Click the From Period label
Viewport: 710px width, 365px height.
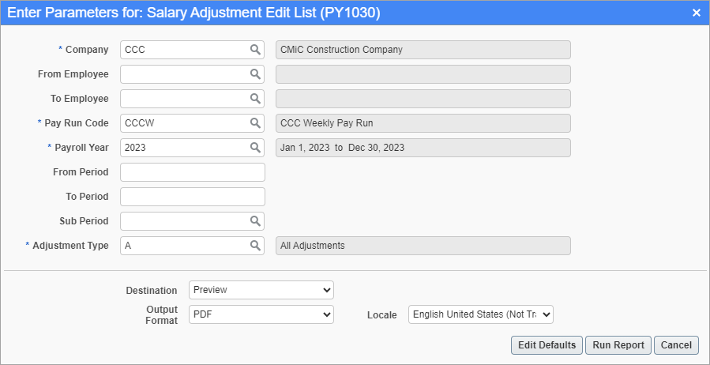pos(81,172)
